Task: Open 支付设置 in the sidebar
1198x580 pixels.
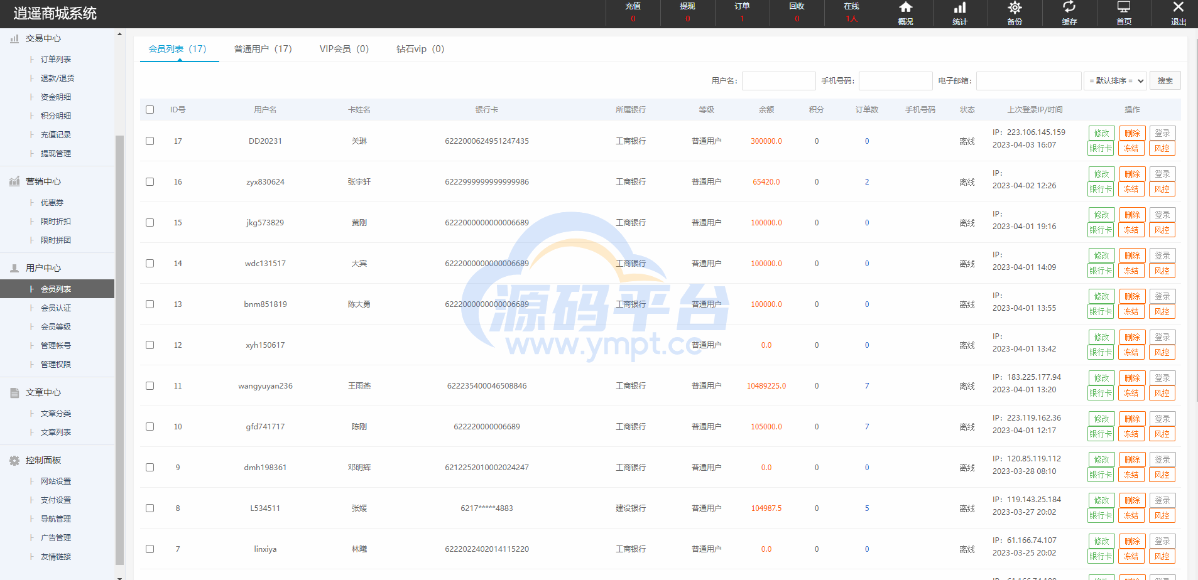Action: 56,500
